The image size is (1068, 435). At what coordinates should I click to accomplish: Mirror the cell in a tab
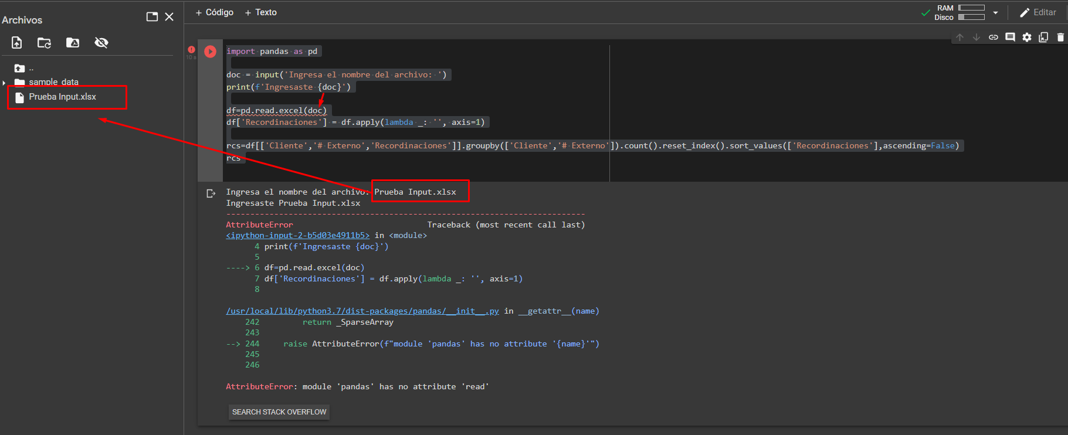tap(1043, 37)
